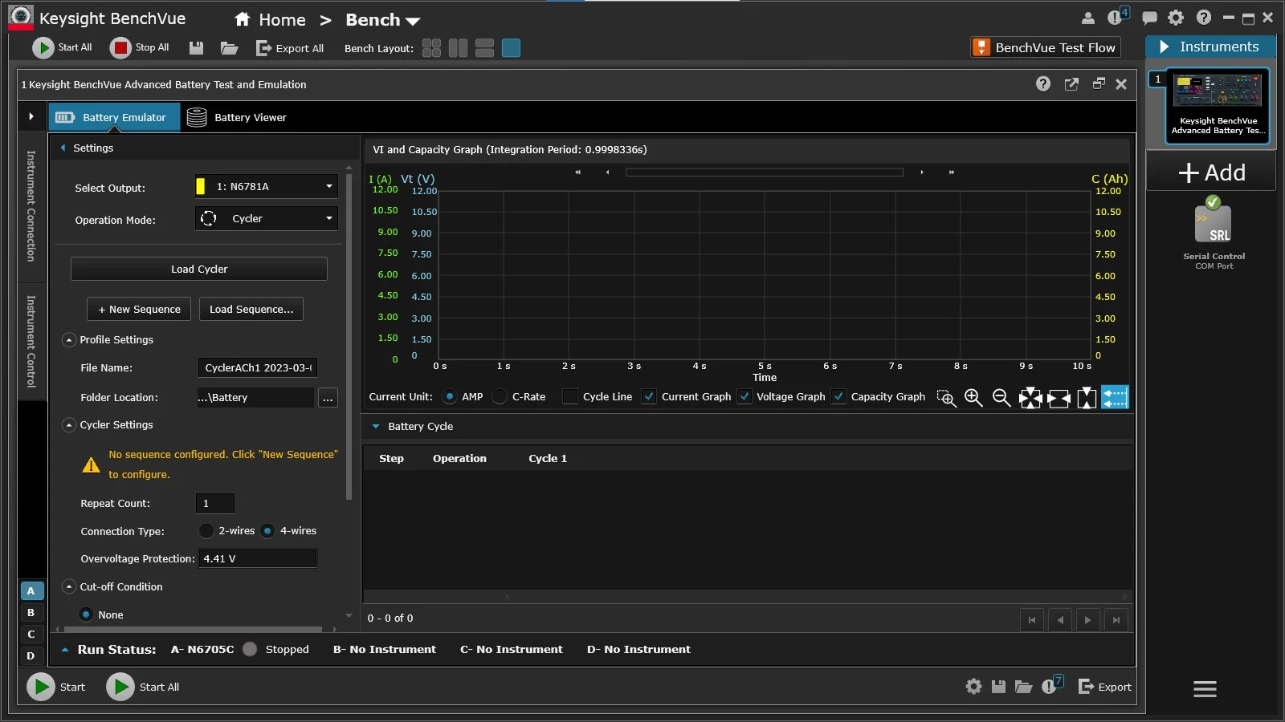Open the Operation Mode dropdown

coord(267,218)
